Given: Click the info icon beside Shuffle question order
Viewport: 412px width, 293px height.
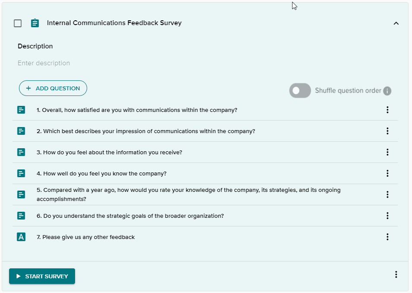Looking at the screenshot, I should (x=387, y=91).
